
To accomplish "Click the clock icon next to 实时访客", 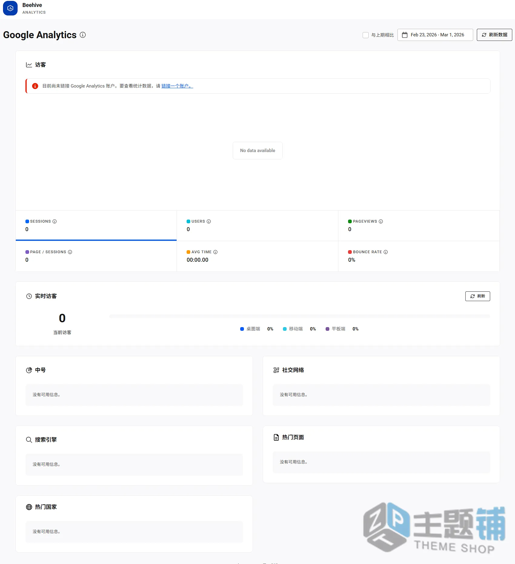I will [29, 296].
